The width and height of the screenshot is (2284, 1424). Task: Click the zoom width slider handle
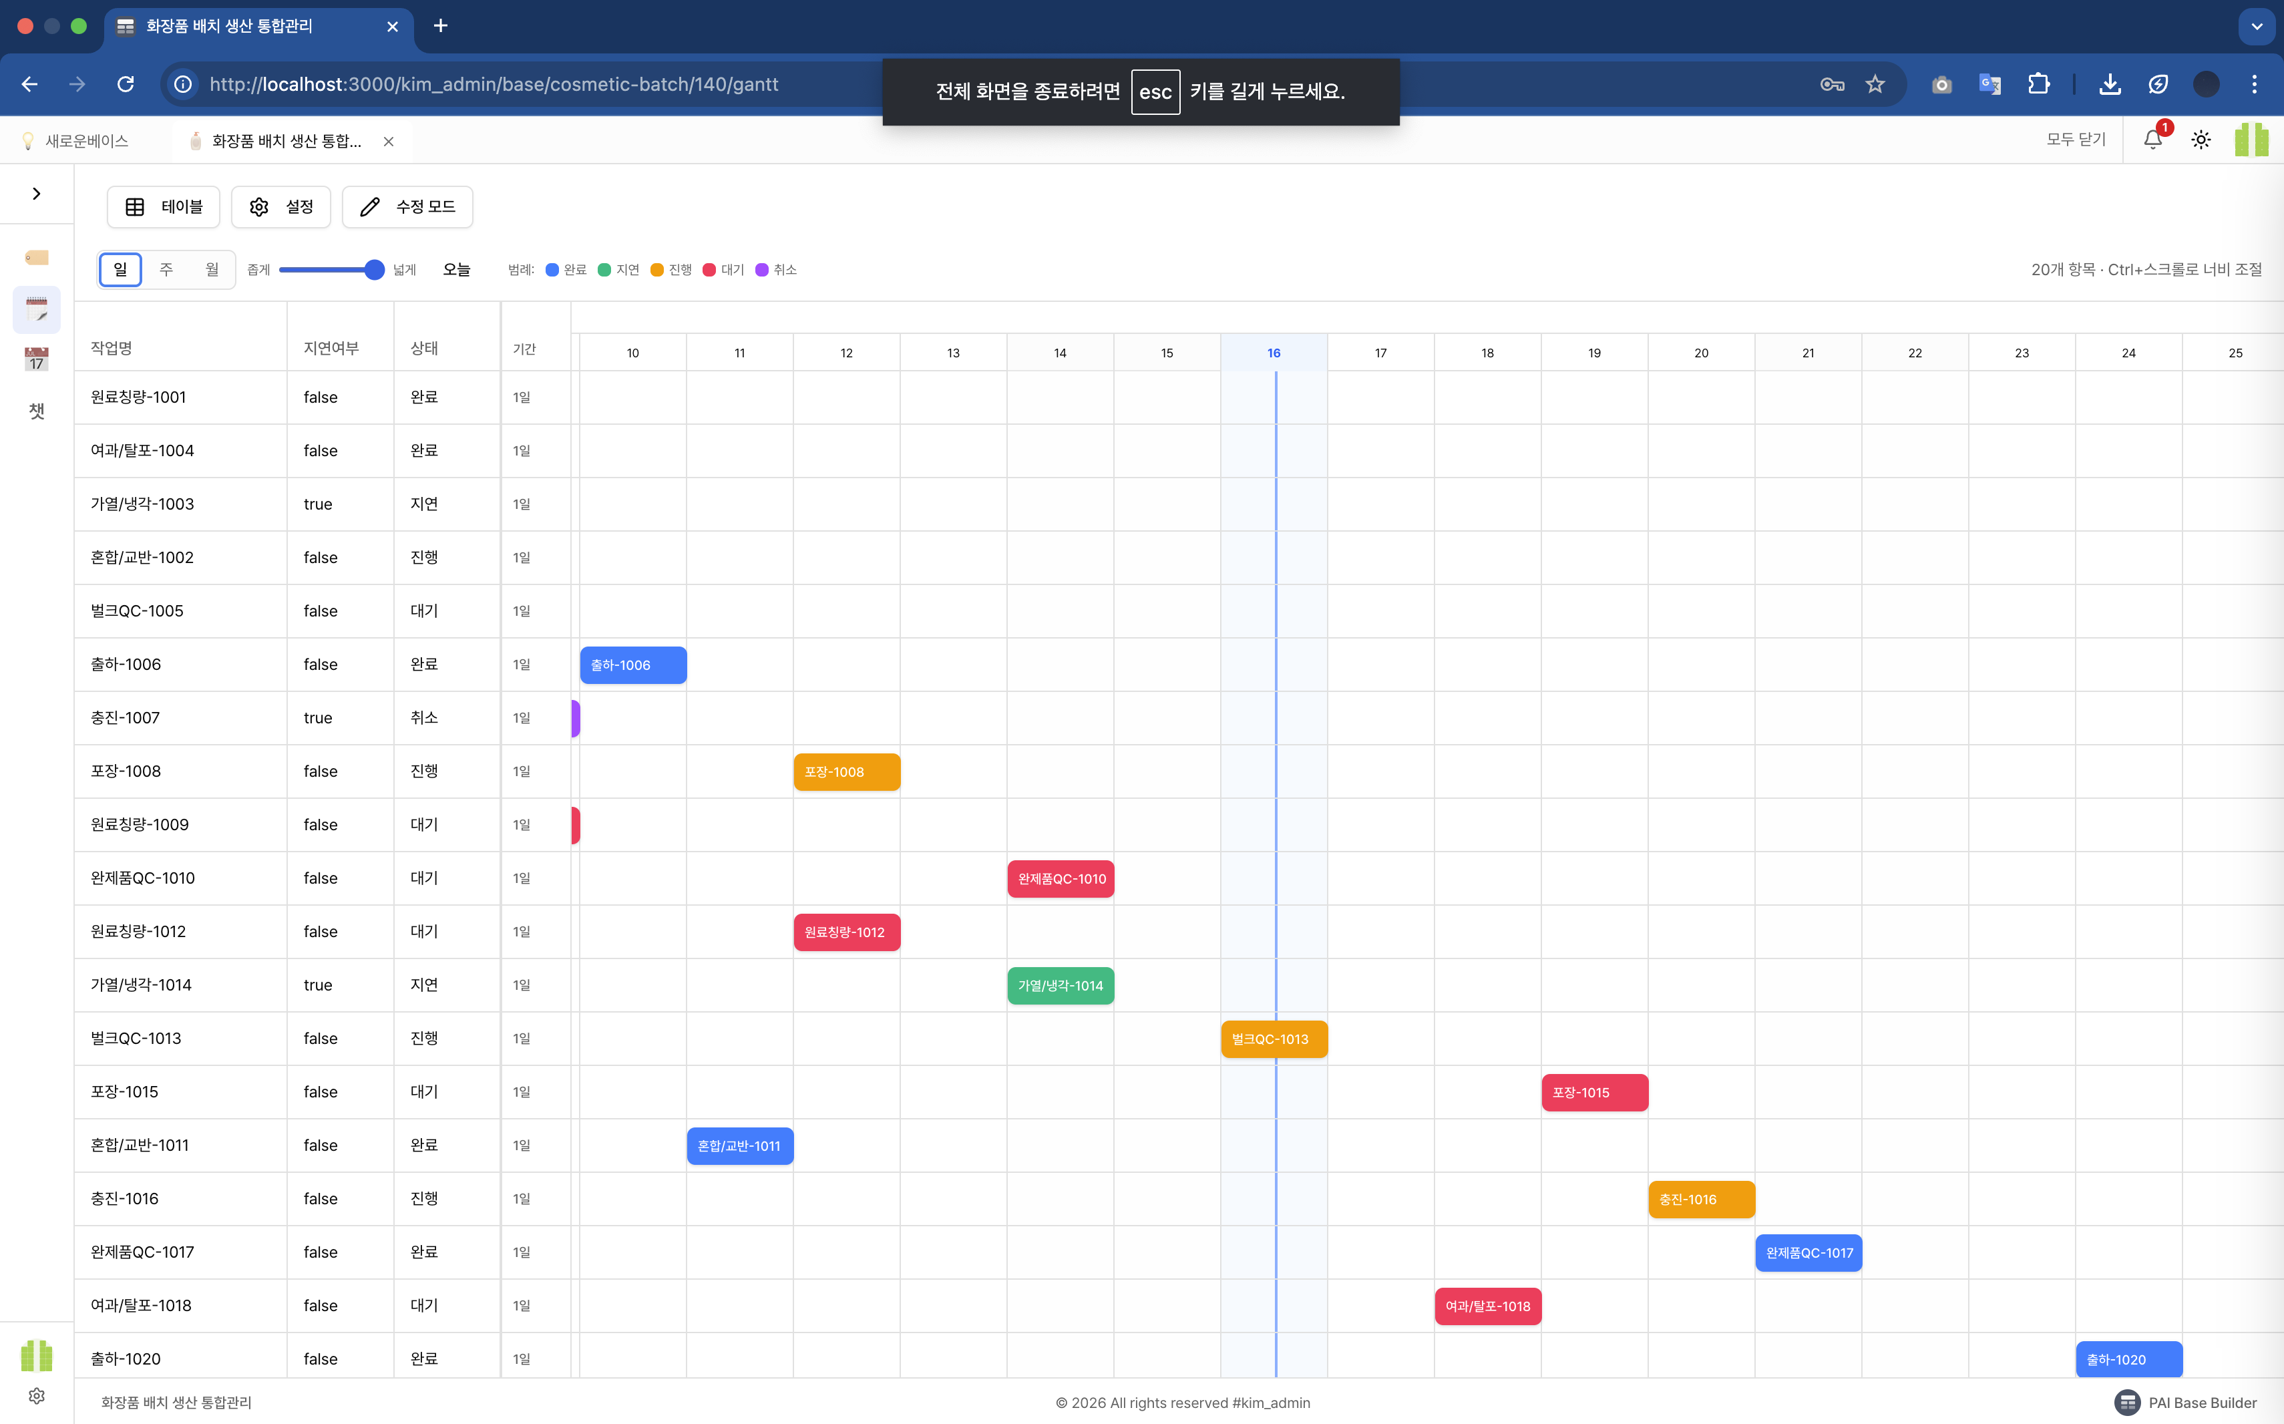point(374,269)
